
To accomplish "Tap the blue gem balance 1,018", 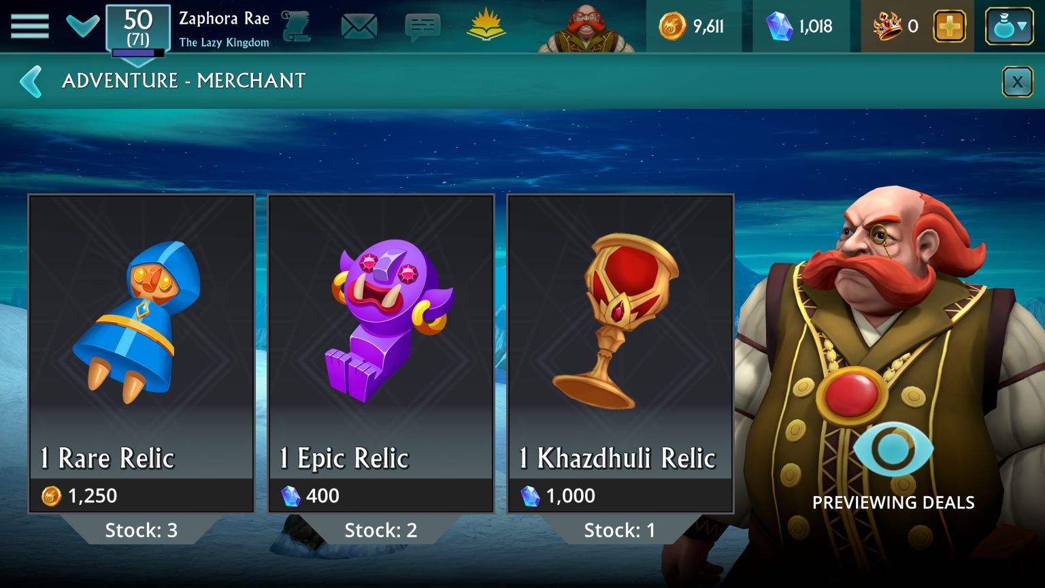I will pyautogui.click(x=799, y=27).
